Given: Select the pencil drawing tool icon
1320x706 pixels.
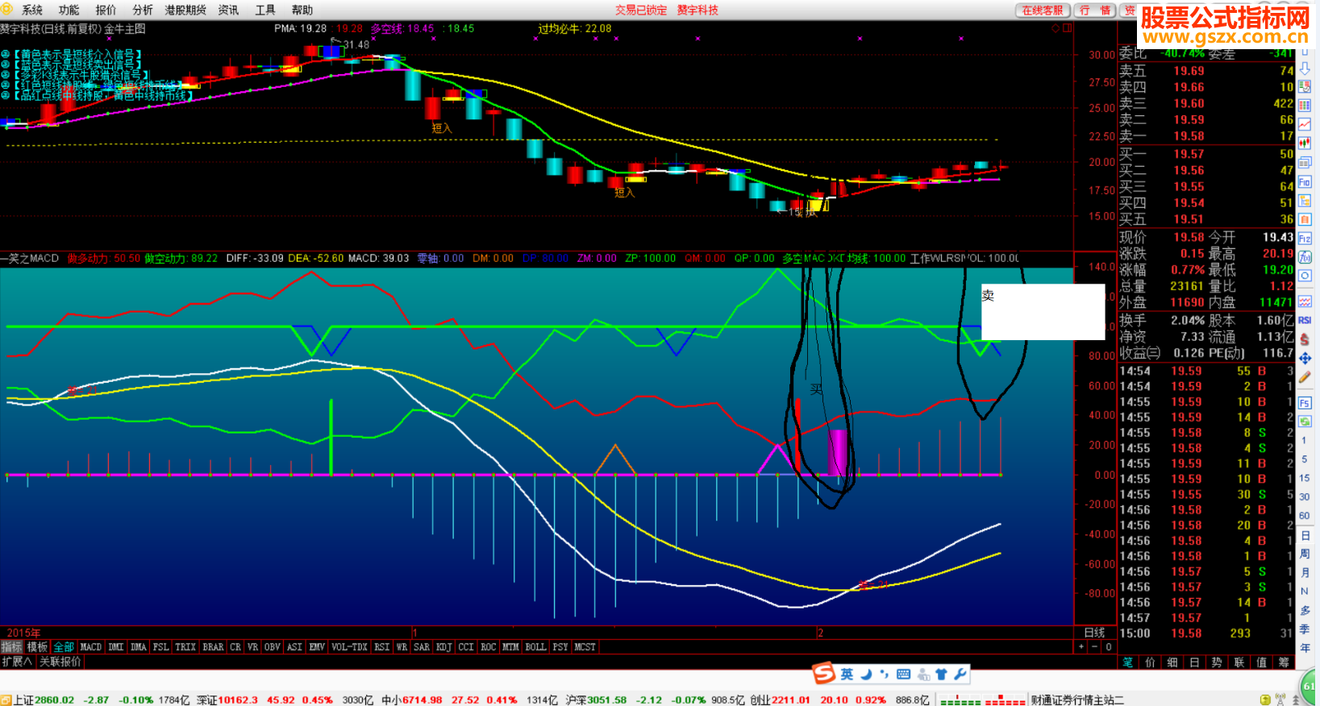Looking at the screenshot, I should coord(1305,377).
